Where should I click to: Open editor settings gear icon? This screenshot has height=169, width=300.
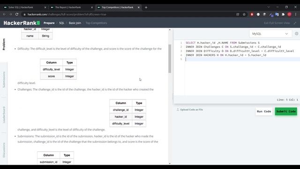click(x=297, y=33)
